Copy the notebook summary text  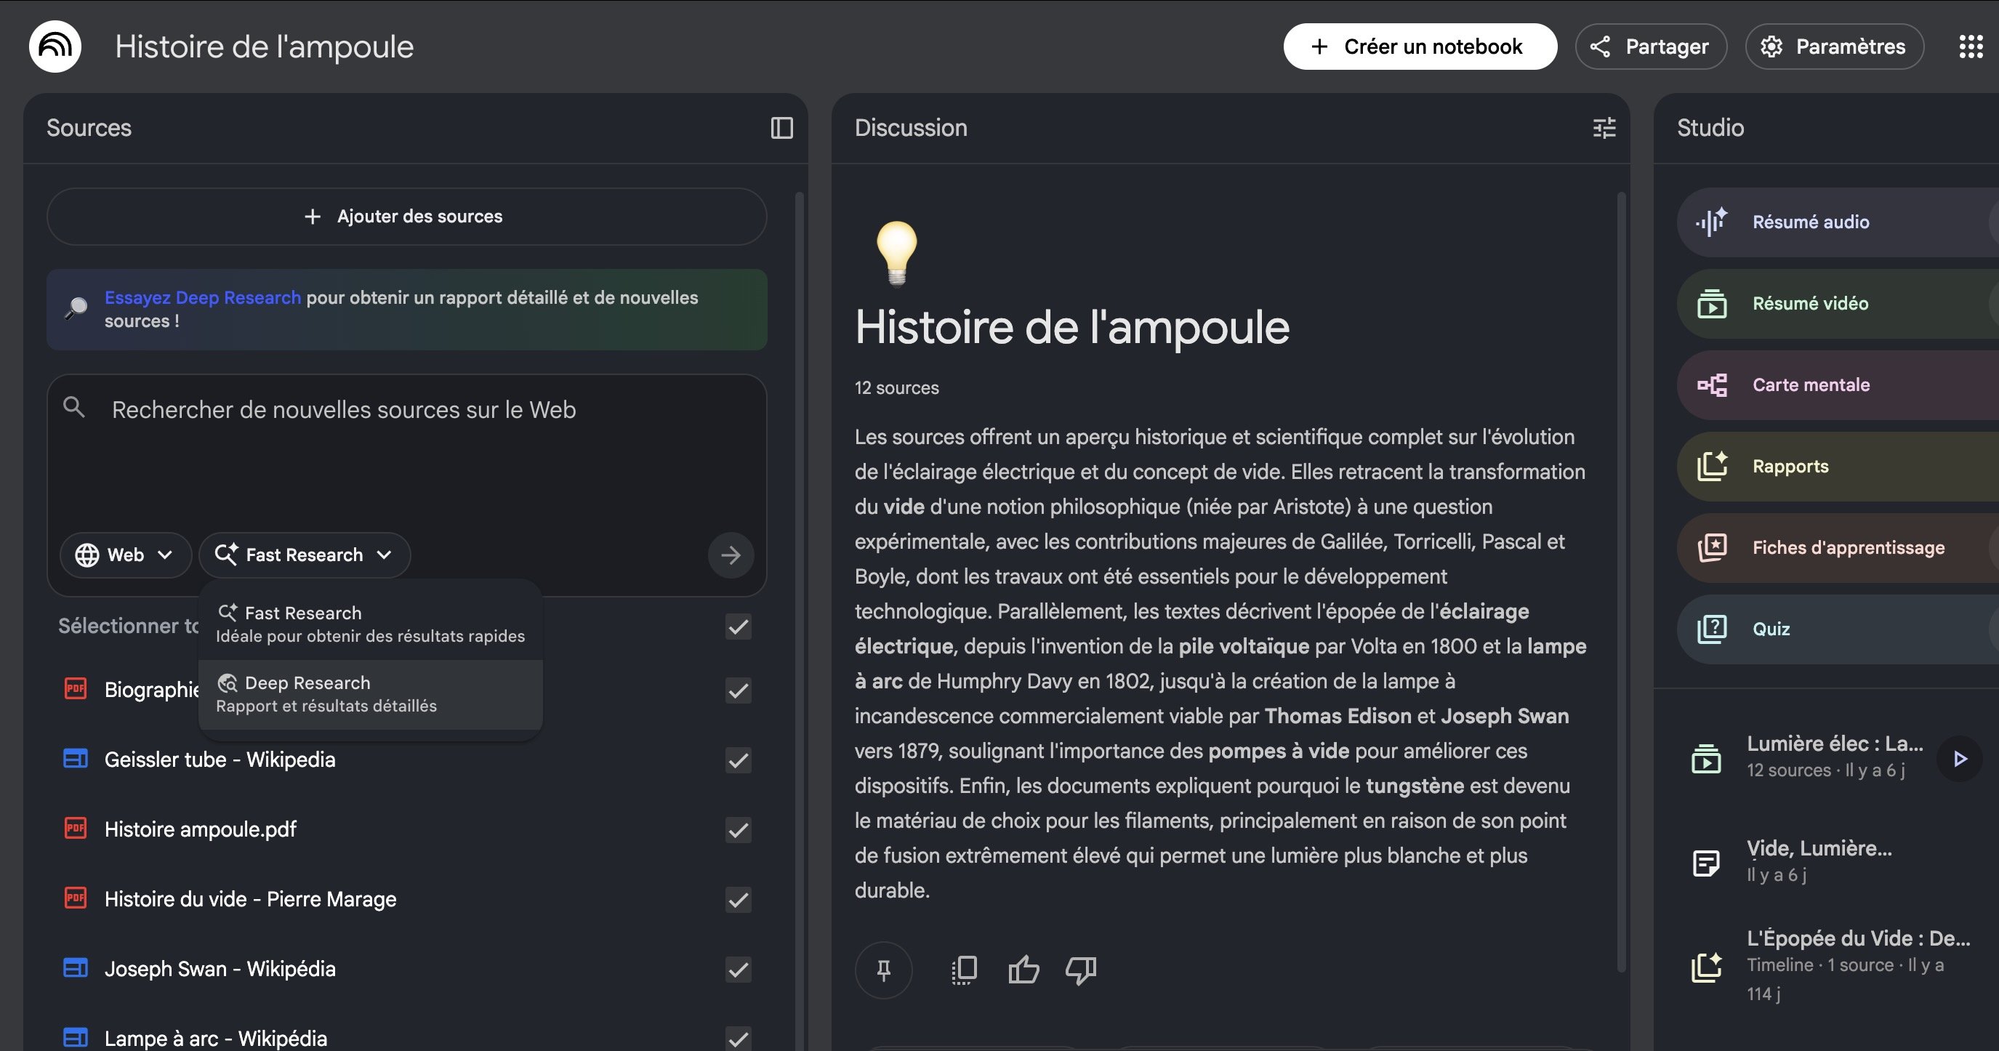click(x=962, y=970)
